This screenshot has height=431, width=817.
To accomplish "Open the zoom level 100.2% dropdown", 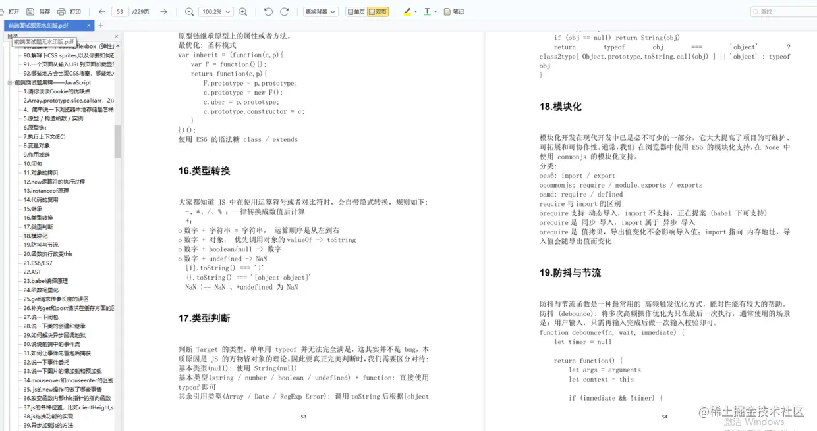I will click(216, 11).
